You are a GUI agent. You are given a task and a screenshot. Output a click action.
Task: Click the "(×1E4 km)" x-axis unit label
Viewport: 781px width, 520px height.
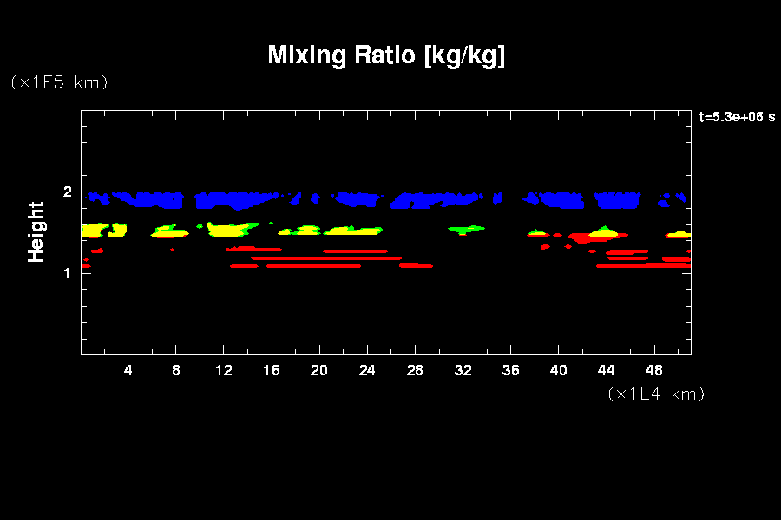pos(656,393)
